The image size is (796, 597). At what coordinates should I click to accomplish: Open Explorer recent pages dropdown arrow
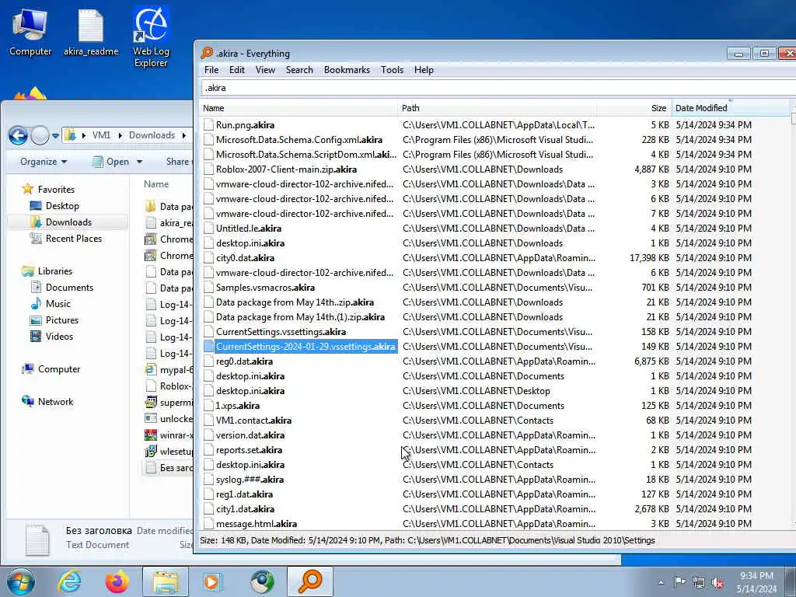[x=55, y=136]
